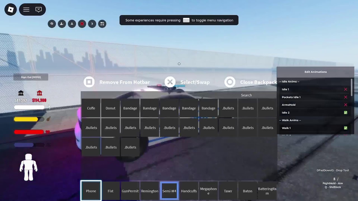Click the picture panel round icon
This screenshot has height=201, width=358.
tap(102, 24)
